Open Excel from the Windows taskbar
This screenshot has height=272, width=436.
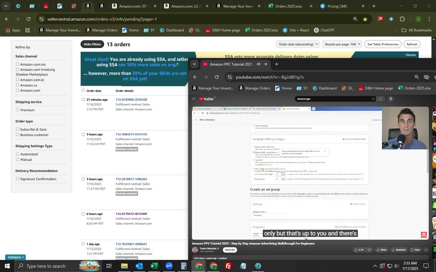click(154, 266)
